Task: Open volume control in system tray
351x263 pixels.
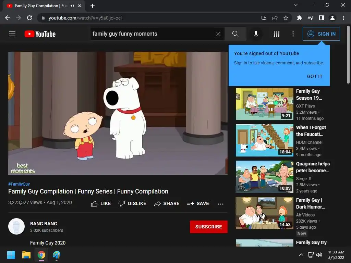Action: tap(319, 255)
